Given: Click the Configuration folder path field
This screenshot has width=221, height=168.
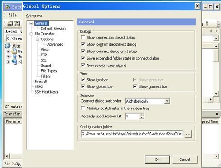Looking at the screenshot, I should tap(132, 134).
